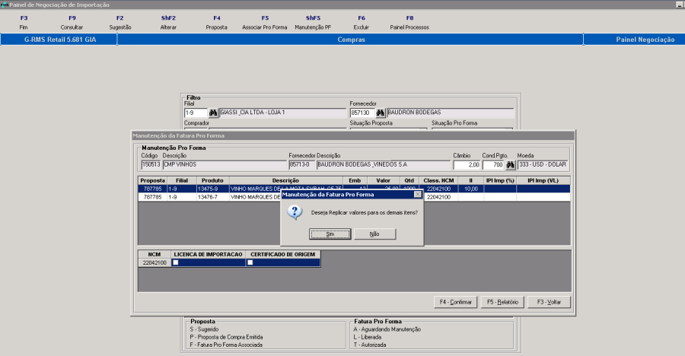Click F3 - Voltar button
685x356 pixels.
click(549, 302)
